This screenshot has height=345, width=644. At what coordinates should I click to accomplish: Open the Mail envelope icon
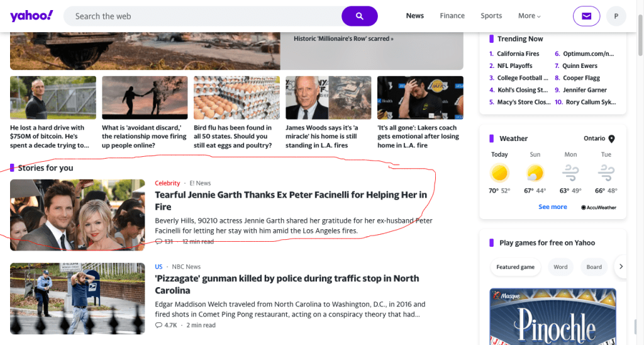[x=586, y=16]
